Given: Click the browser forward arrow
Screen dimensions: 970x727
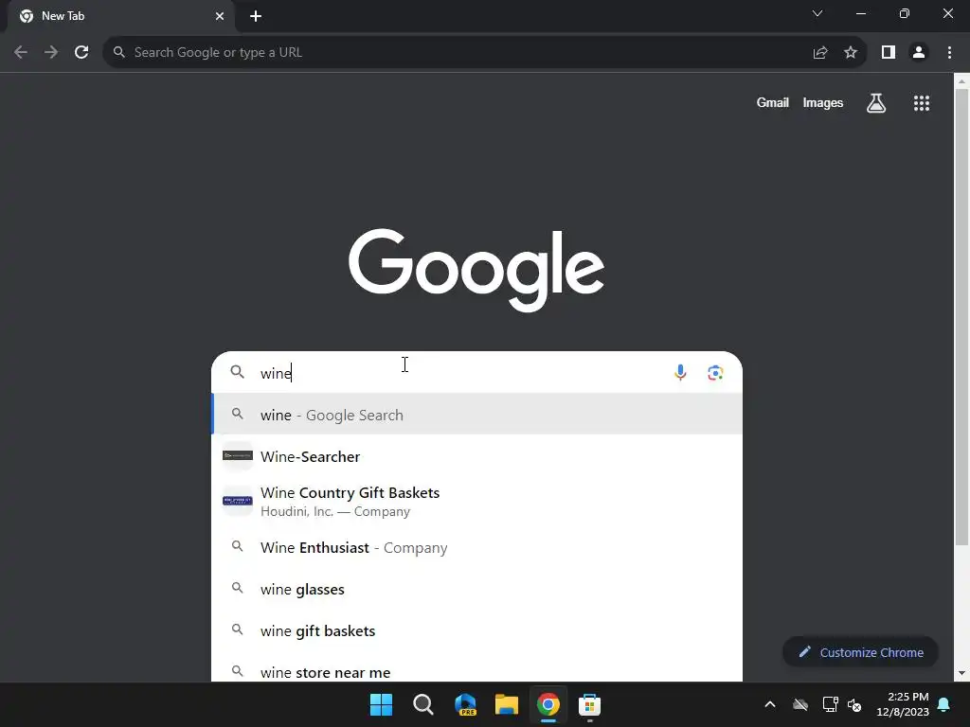Looking at the screenshot, I should (x=51, y=53).
